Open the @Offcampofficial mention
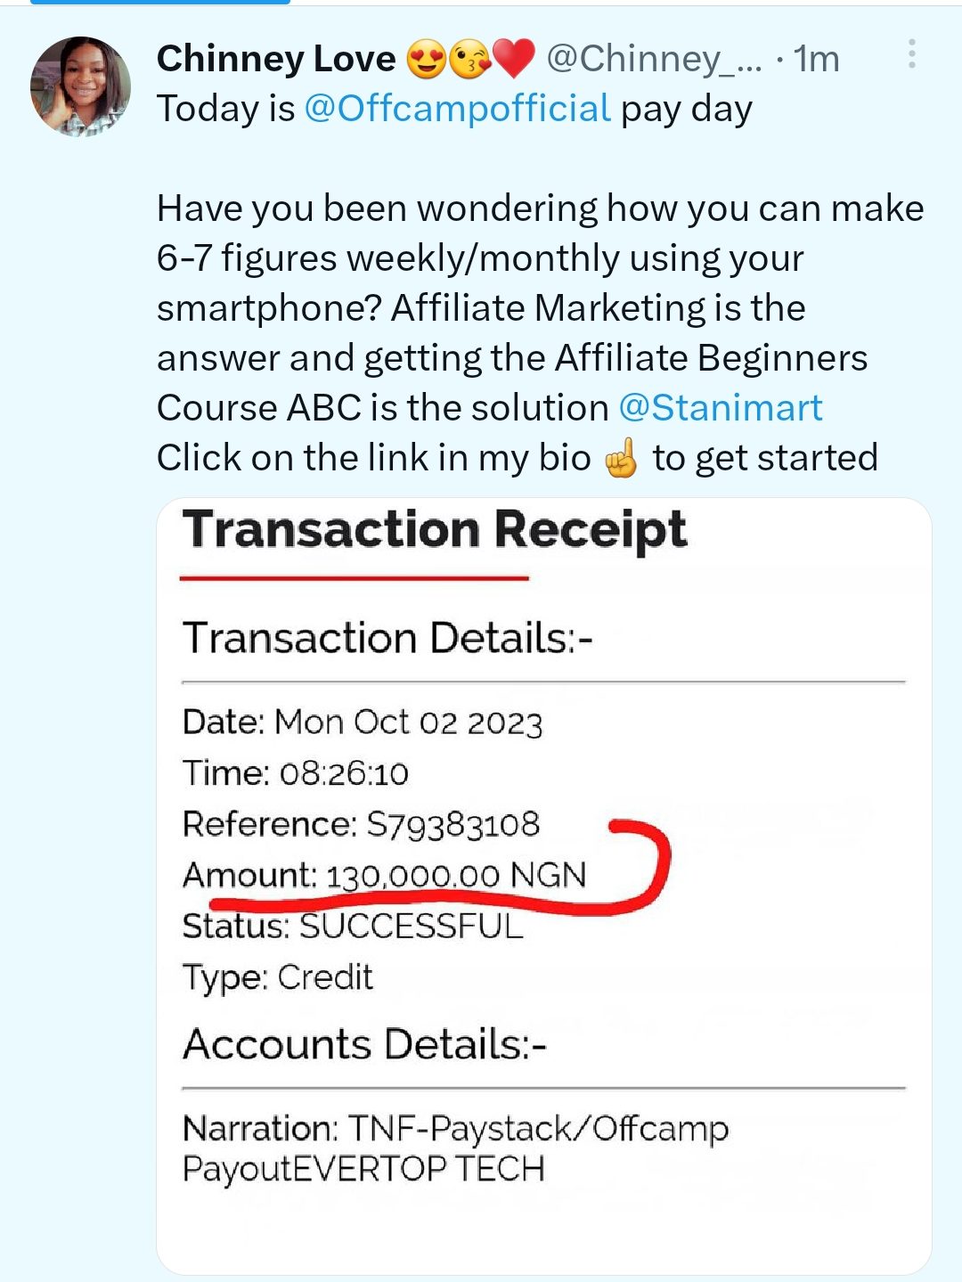This screenshot has width=962, height=1282. coord(457,109)
